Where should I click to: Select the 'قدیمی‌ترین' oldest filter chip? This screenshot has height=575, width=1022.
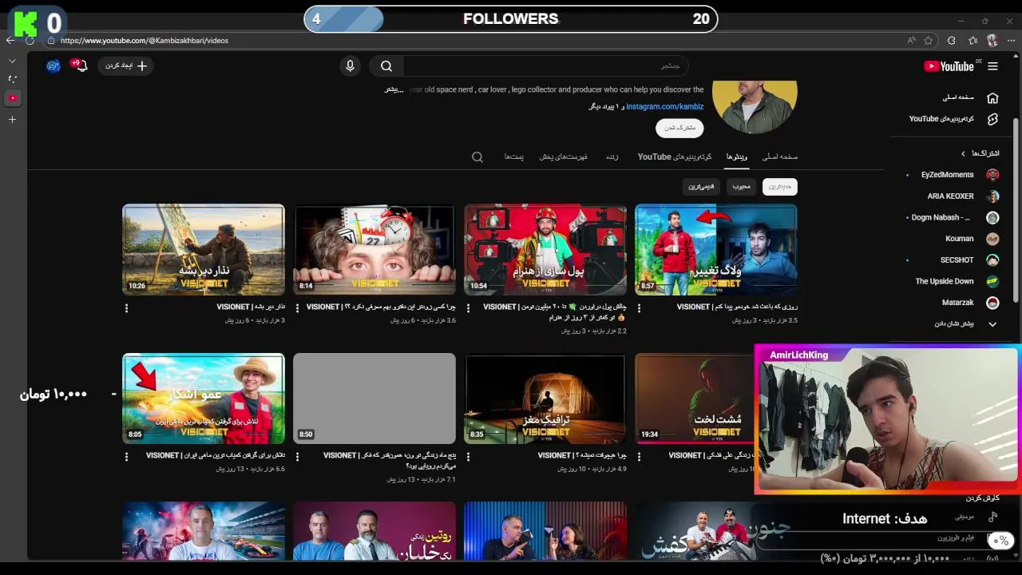[x=701, y=187]
